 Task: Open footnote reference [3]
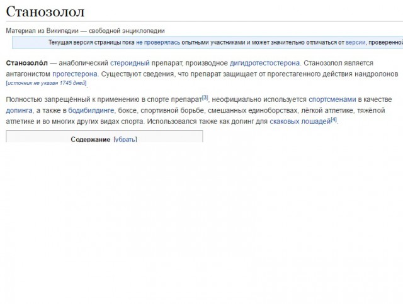[205, 98]
